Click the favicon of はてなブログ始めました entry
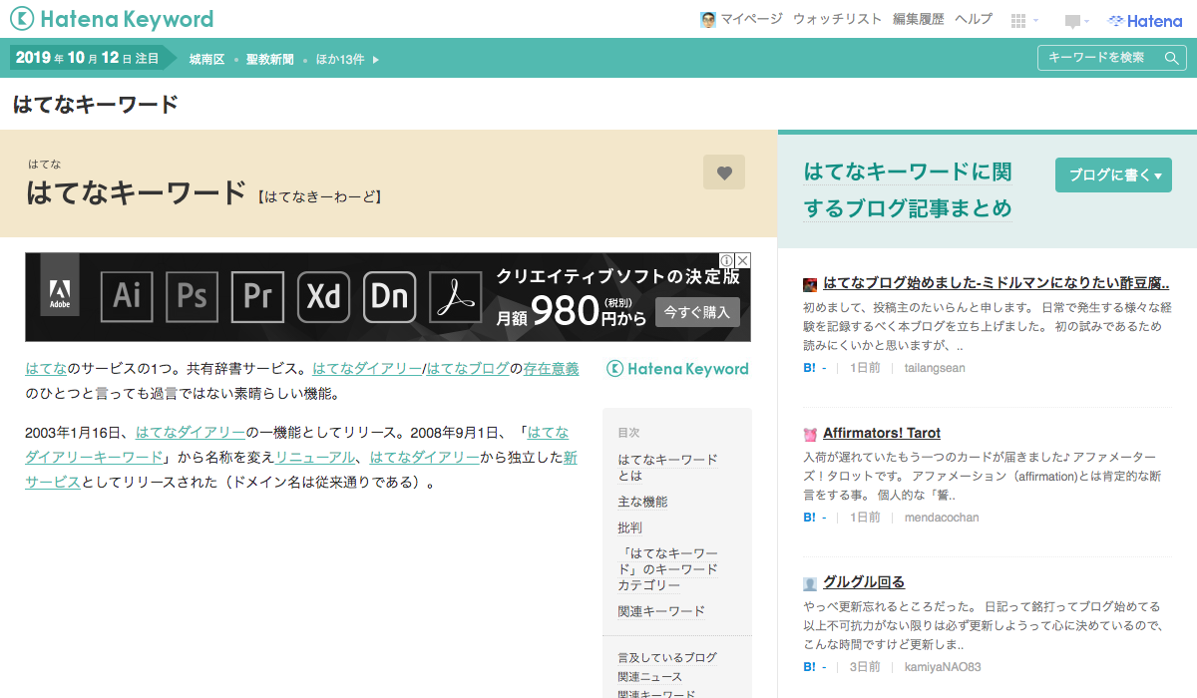 tap(810, 284)
